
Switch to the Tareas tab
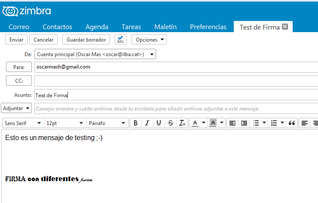pos(131,27)
